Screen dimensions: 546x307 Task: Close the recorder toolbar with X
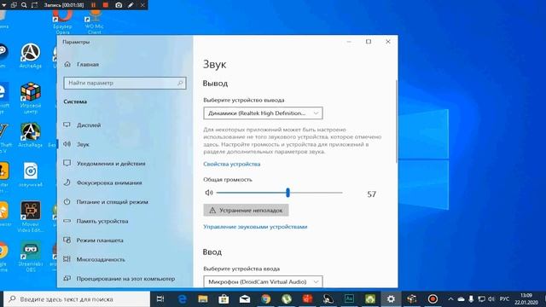click(x=142, y=5)
